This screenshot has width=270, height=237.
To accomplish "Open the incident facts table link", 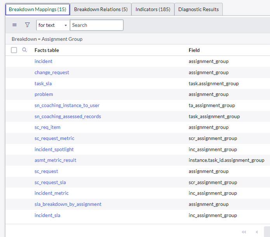I will click(x=44, y=61).
